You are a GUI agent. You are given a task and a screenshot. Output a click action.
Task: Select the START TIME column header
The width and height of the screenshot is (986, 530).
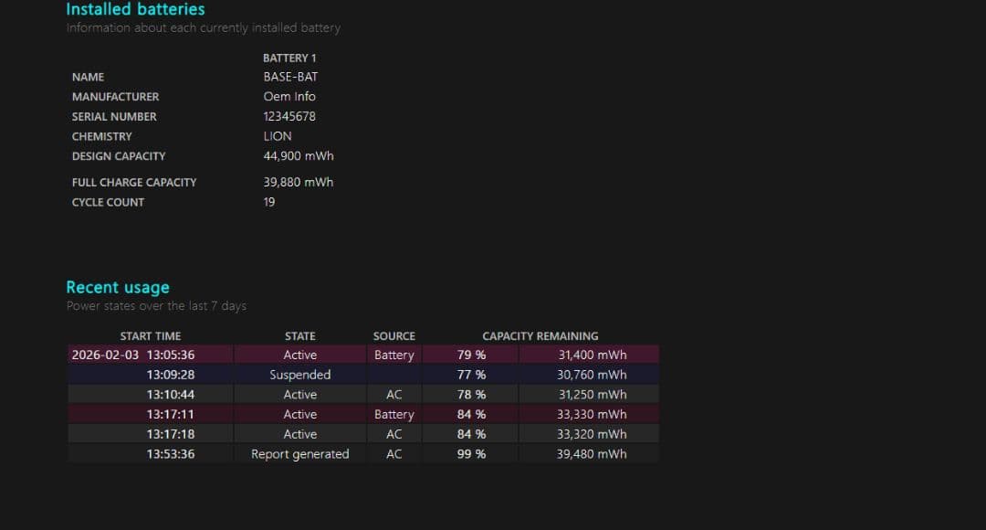151,335
